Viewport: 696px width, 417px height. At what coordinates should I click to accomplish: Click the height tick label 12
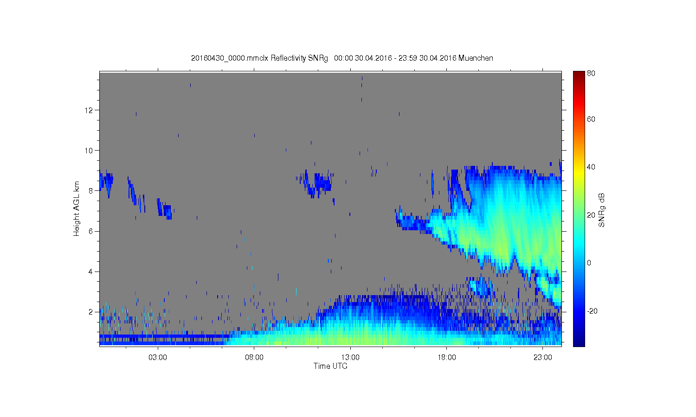(x=90, y=110)
